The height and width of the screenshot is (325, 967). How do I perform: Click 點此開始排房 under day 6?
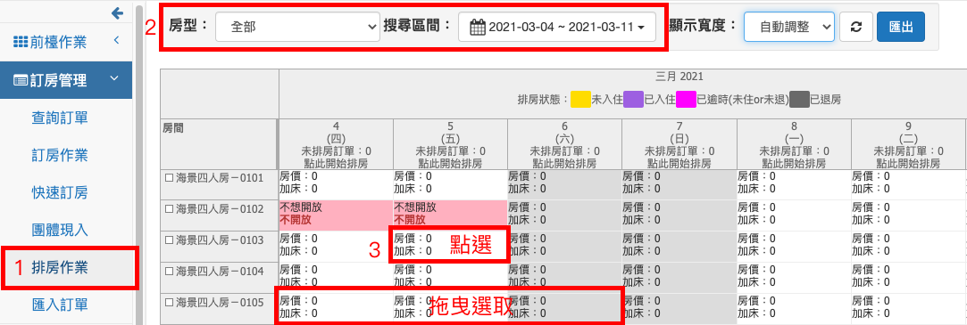[565, 164]
